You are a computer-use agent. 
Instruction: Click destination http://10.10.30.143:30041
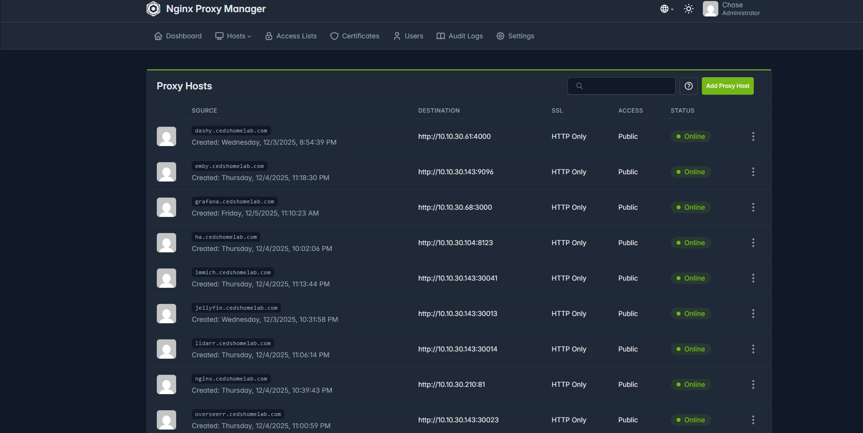tap(458, 278)
